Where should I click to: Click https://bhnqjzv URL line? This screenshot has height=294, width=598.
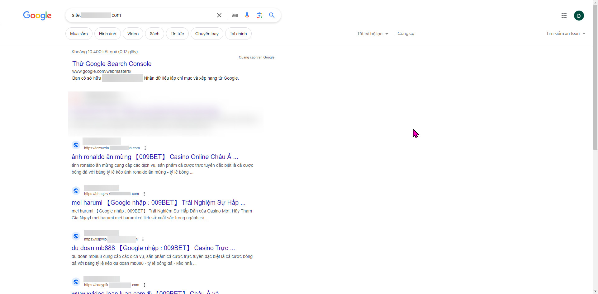pyautogui.click(x=112, y=194)
